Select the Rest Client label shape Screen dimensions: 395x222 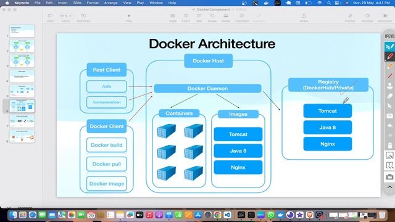[107, 70]
